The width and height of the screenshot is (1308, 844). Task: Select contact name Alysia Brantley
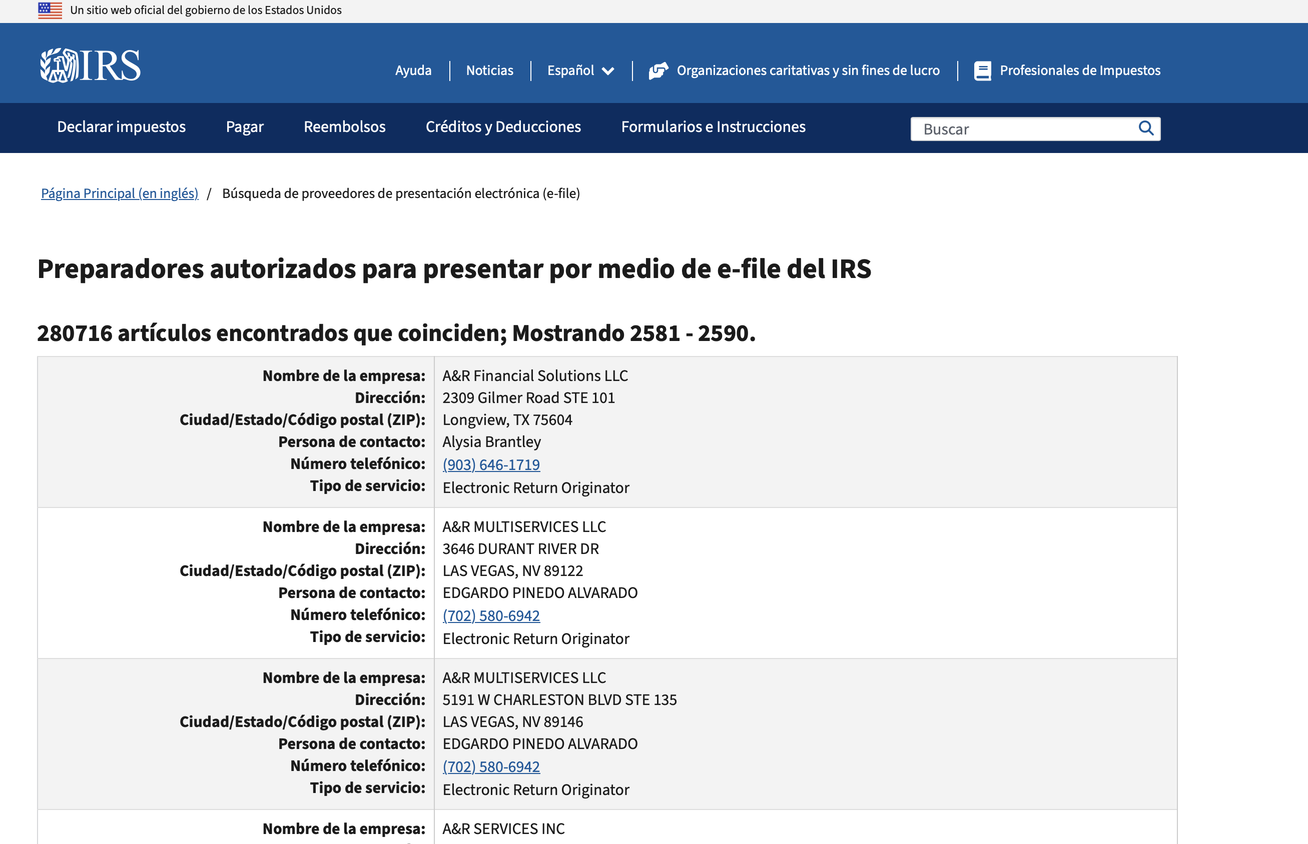tap(491, 441)
